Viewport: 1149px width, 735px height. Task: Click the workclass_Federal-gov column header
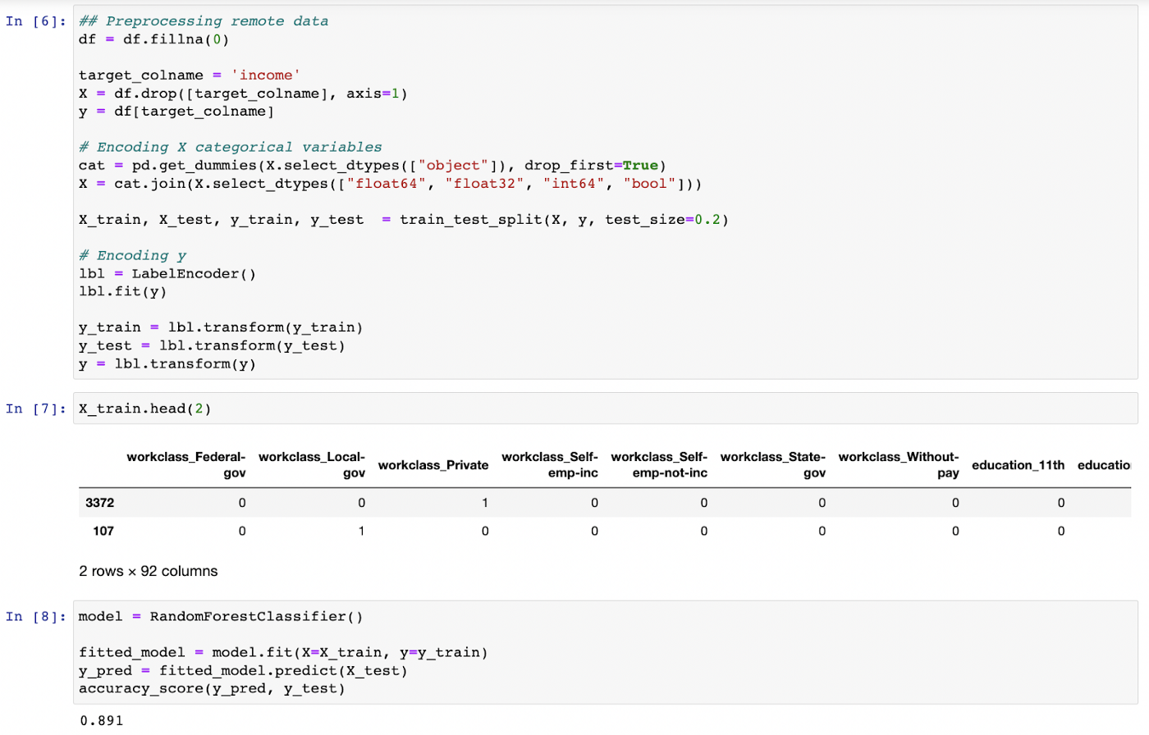tap(186, 464)
